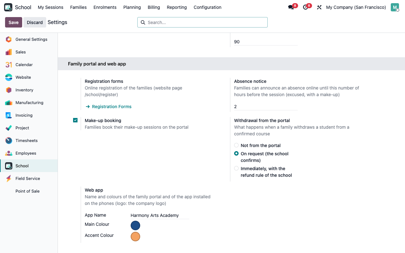Click the Sales bar chart icon
405x253 pixels.
[x=9, y=52]
